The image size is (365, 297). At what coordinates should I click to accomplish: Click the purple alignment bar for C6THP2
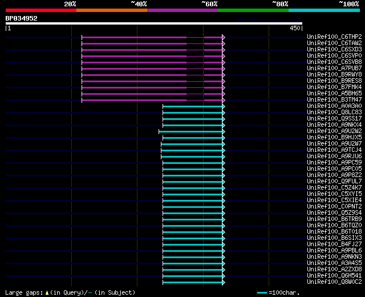(x=152, y=37)
